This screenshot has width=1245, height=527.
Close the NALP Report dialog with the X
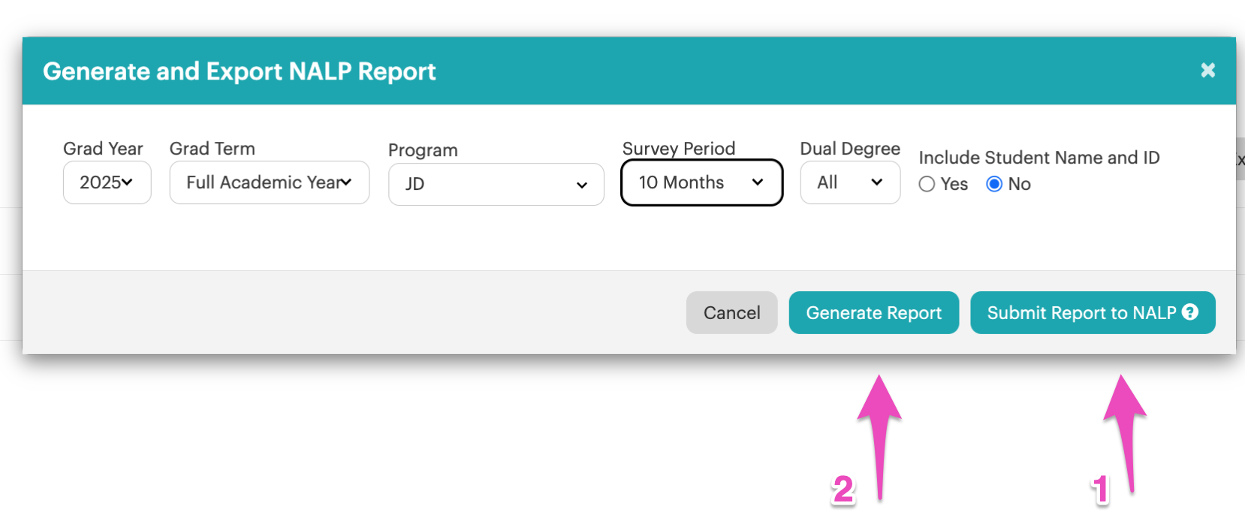click(x=1207, y=70)
